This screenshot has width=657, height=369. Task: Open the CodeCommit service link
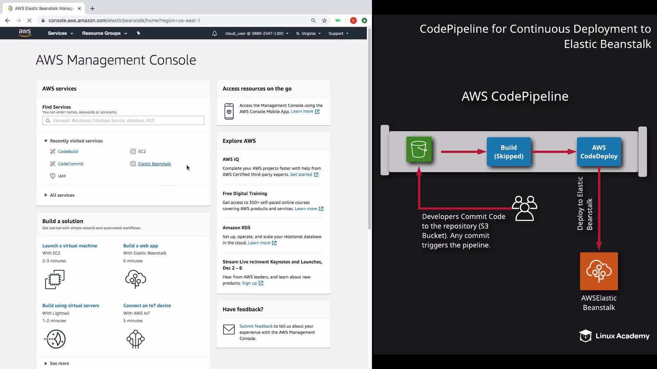coord(71,164)
